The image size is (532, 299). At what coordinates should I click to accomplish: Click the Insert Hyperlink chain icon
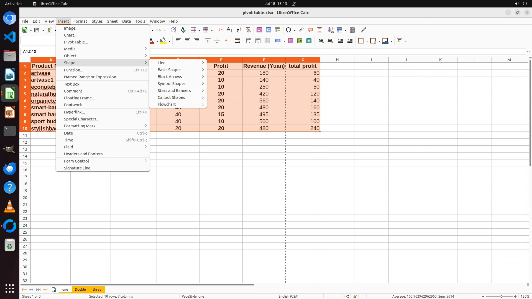(301, 30)
